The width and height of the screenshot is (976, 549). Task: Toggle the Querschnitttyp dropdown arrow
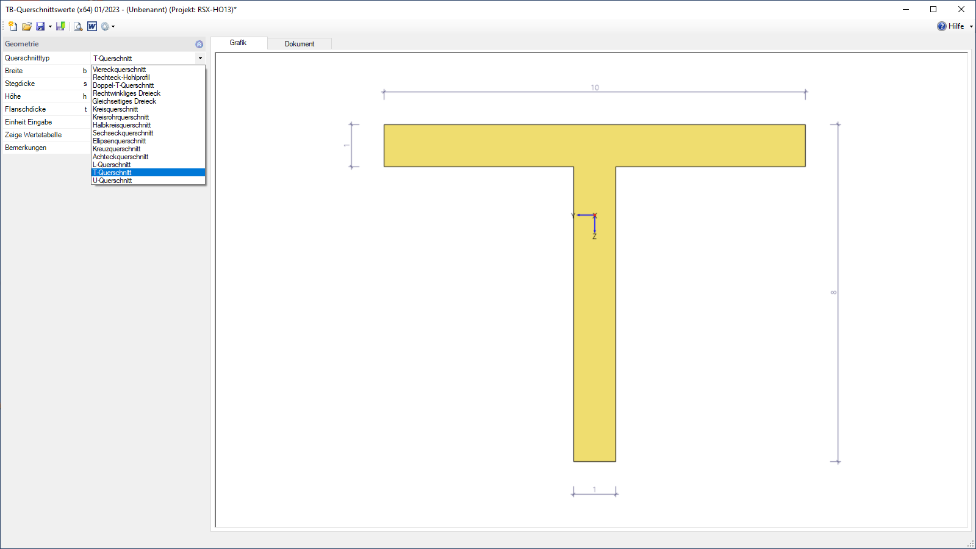[x=200, y=58]
